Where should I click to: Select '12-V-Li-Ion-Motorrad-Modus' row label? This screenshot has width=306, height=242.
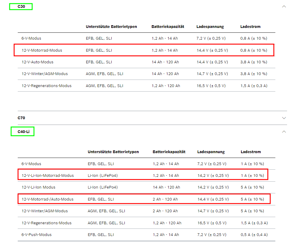[47, 176]
